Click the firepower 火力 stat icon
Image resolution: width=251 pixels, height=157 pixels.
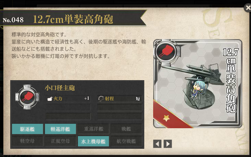click(50, 99)
